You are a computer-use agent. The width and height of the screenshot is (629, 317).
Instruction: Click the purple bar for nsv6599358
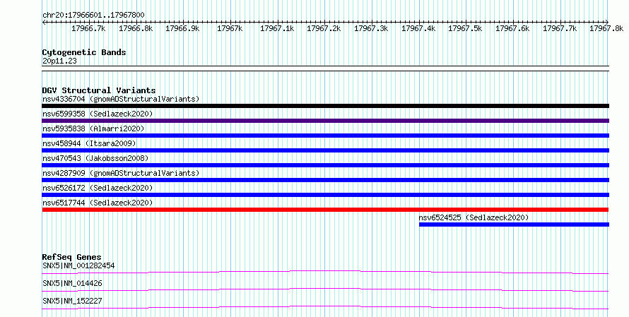tap(325, 121)
